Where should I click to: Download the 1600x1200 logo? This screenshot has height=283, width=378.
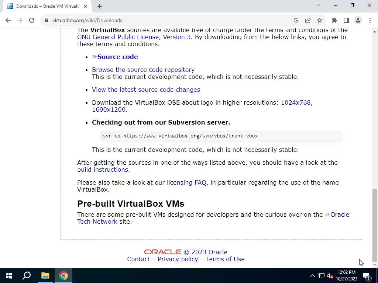[109, 109]
